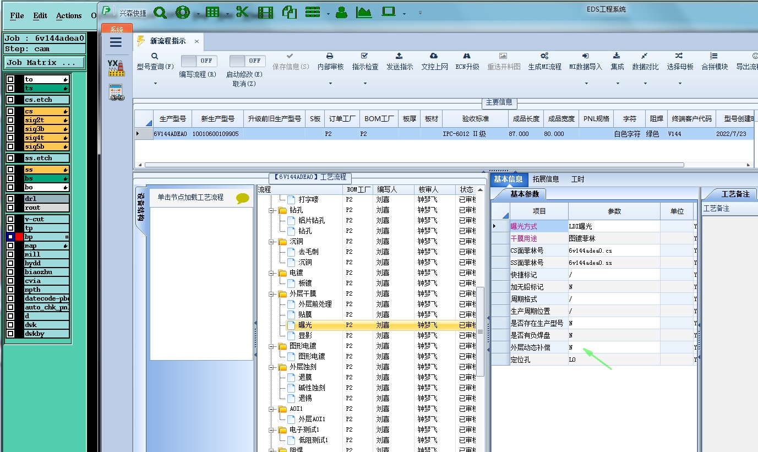Screen dimensions: 758x452
Task: Click 指示检查 checkmark tool
Action: (x=365, y=62)
